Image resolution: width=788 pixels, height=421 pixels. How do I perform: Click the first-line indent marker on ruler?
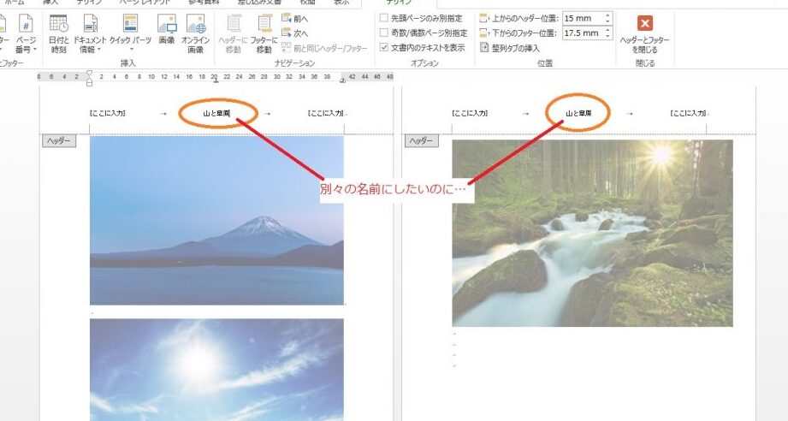coord(90,74)
